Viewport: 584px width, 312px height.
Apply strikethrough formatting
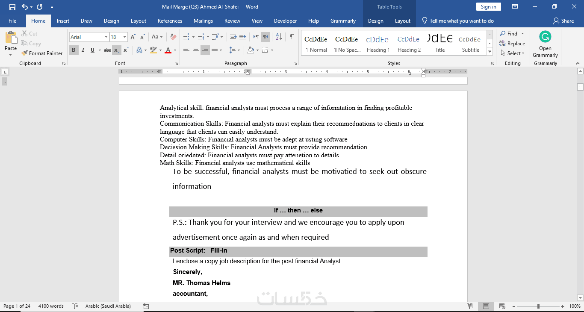point(107,50)
